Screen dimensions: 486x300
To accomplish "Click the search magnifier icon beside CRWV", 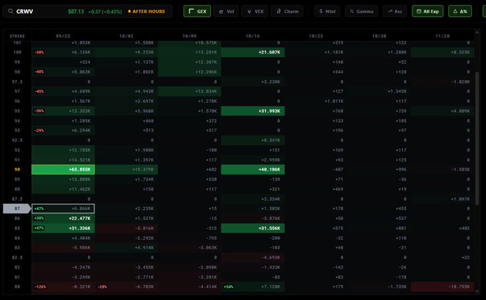I will click(11, 11).
